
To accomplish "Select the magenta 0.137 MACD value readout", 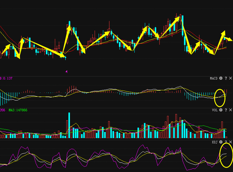I will [x=7, y=78].
